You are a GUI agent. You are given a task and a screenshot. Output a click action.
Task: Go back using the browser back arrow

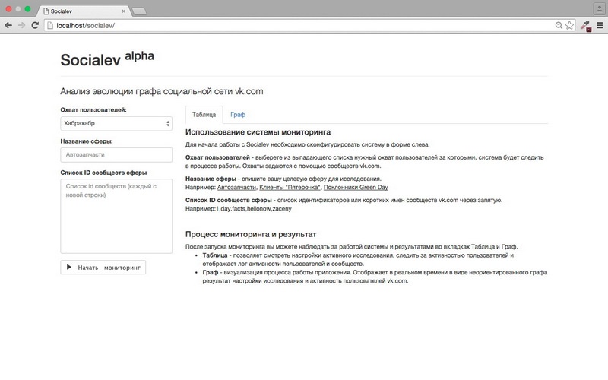pos(8,25)
